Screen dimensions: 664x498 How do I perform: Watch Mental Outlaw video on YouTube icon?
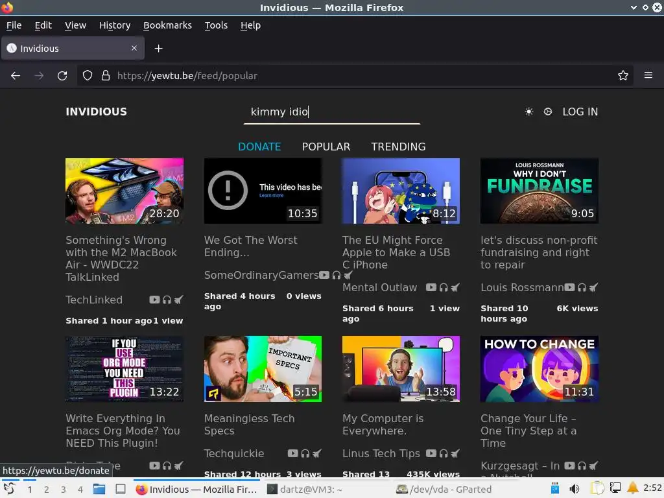tap(431, 287)
